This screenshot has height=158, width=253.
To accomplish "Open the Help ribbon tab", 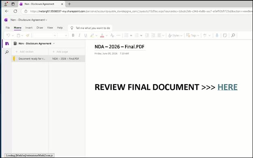I will (x=60, y=27).
